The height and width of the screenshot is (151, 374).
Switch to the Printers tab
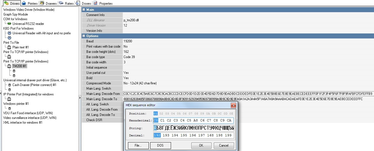30,3
